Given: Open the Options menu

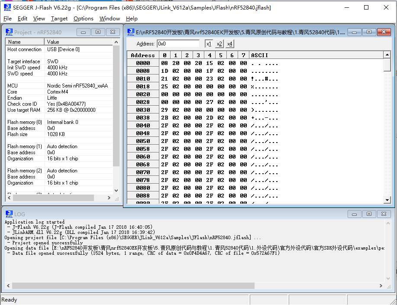Looking at the screenshot, I should pyautogui.click(x=83, y=19).
